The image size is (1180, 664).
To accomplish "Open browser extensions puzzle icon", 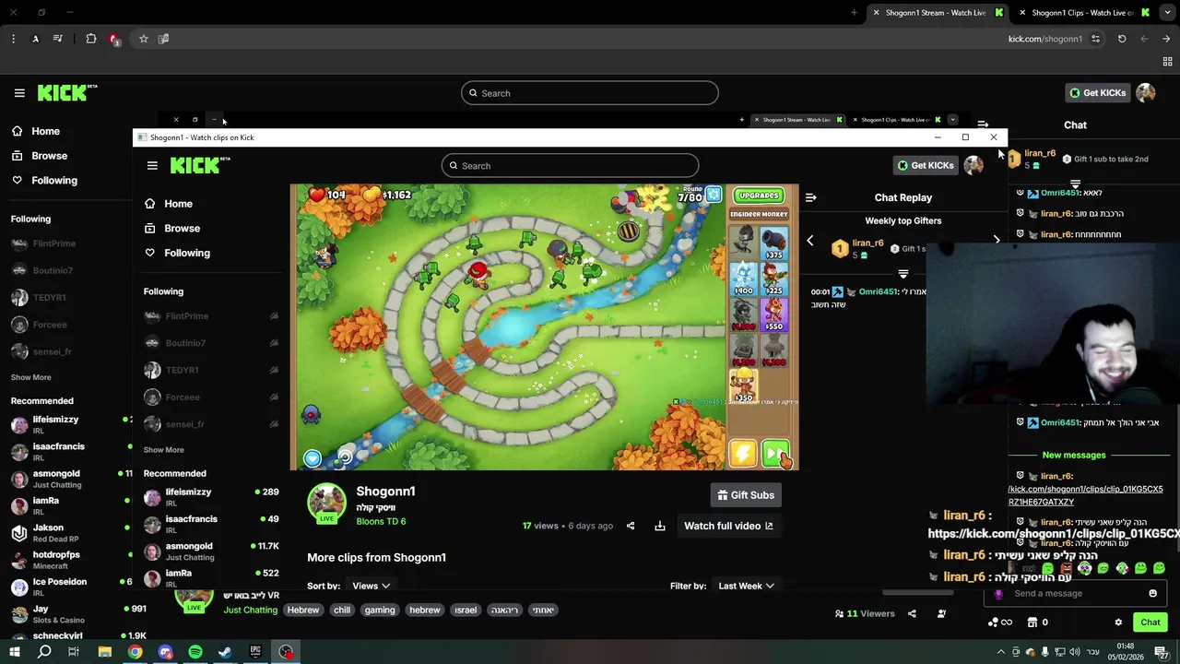I will 91,39.
